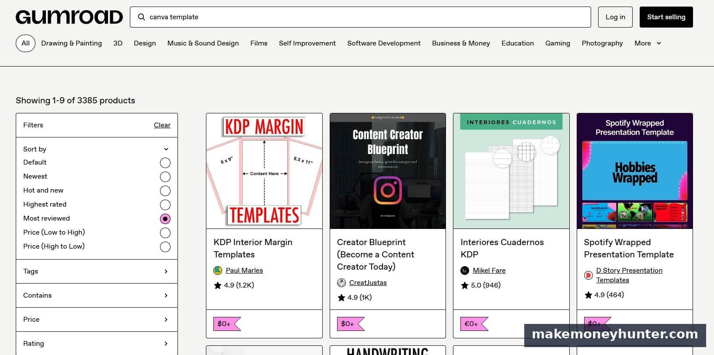Select the Default sort option

165,163
